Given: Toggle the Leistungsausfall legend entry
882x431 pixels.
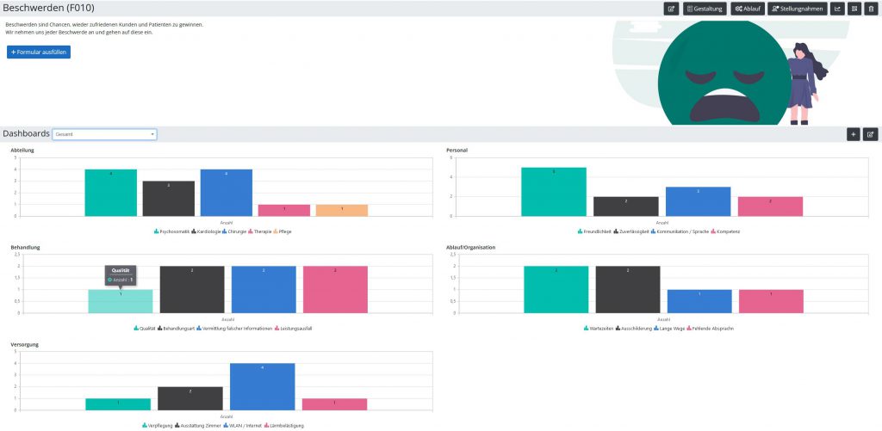Looking at the screenshot, I should pyautogui.click(x=293, y=328).
